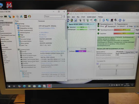Viewport: 139px width, 104px height.
Task: Click the globe icon in Hard Disk Sentinel toolbar
Action: (x=95, y=20)
